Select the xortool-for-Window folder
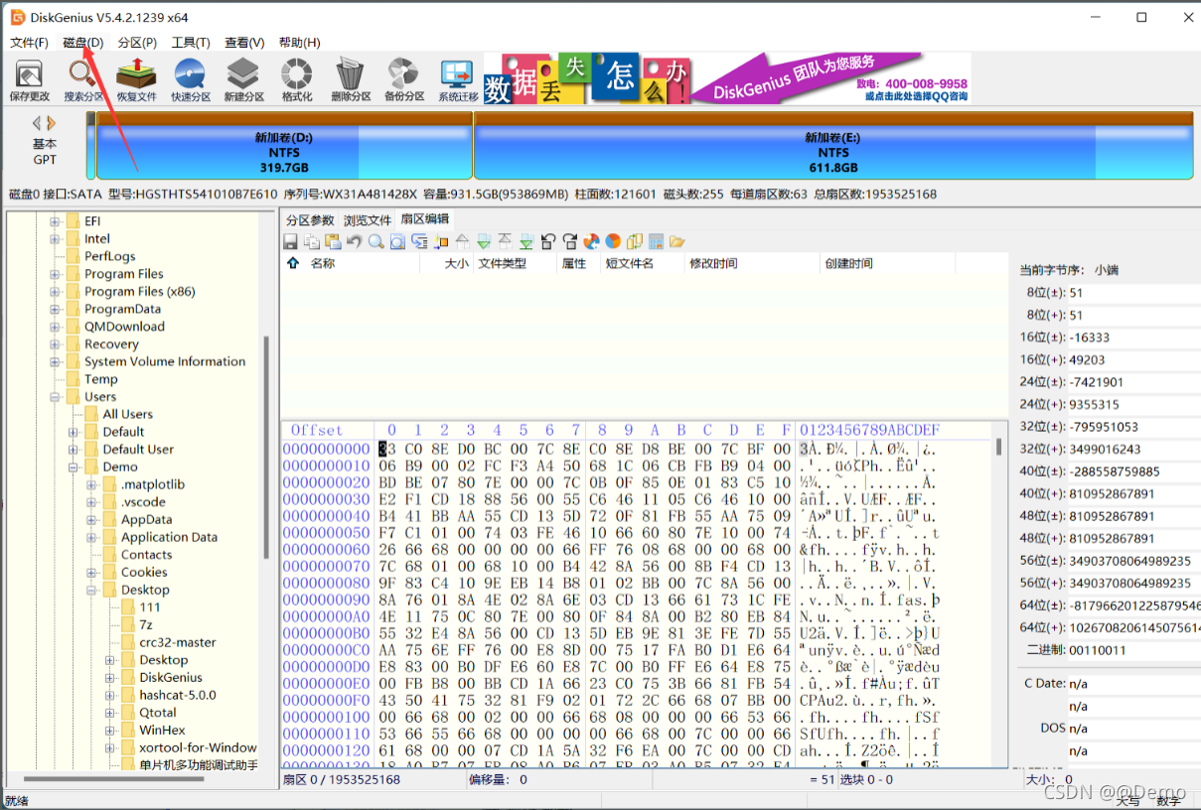1201x810 pixels. pyautogui.click(x=198, y=747)
